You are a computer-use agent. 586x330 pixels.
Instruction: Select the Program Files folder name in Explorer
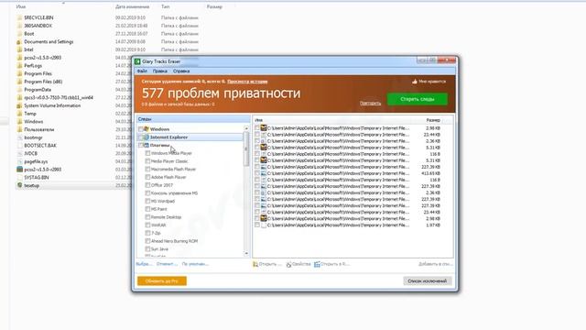38,73
